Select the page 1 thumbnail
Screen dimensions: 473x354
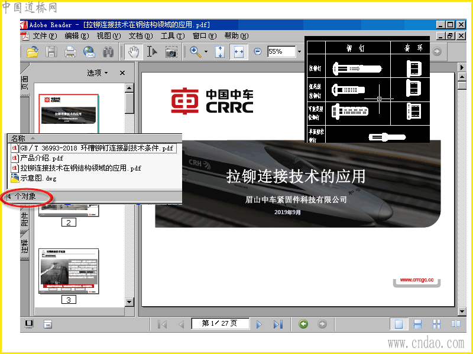(x=69, y=114)
